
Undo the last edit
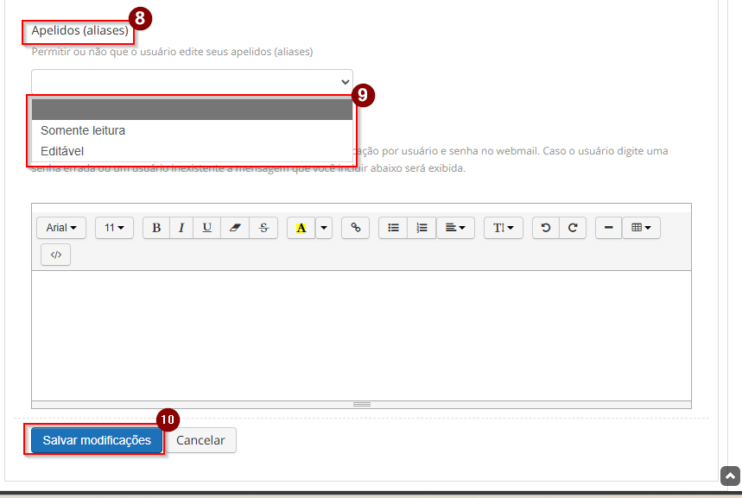546,228
